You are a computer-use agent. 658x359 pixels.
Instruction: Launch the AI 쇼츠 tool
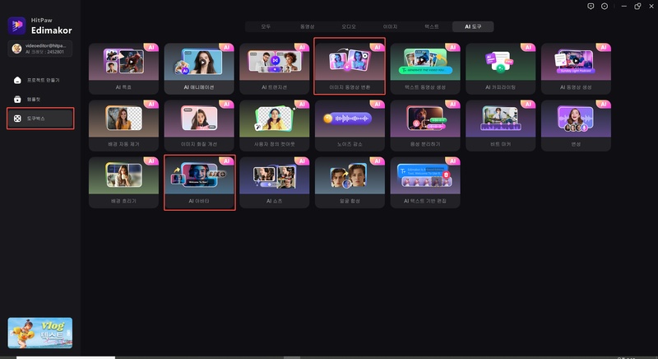coord(275,182)
